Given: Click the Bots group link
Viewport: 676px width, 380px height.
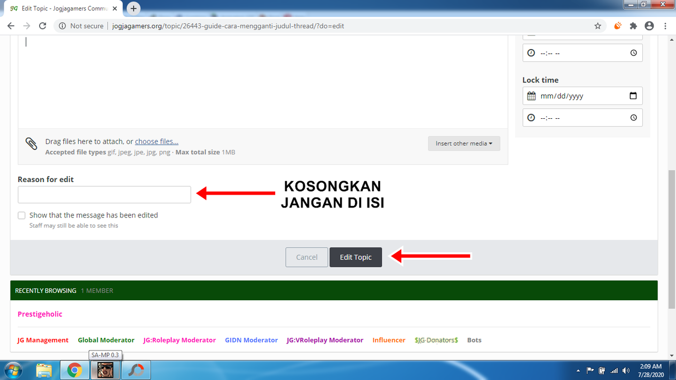Looking at the screenshot, I should 474,340.
